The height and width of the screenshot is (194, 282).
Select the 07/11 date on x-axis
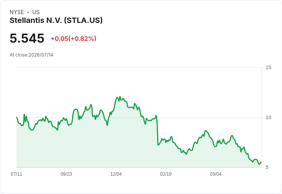point(16,174)
